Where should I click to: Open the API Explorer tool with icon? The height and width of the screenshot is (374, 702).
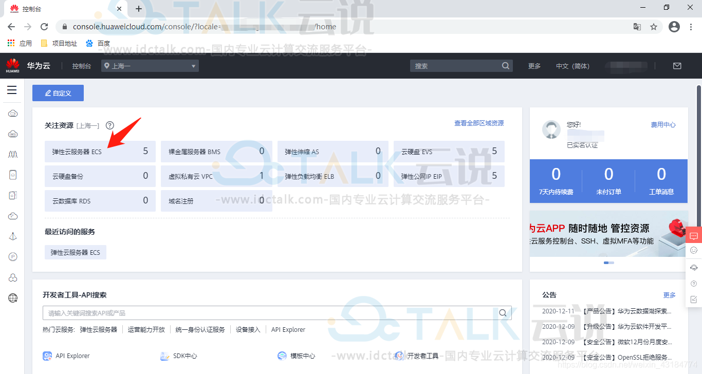click(66, 356)
